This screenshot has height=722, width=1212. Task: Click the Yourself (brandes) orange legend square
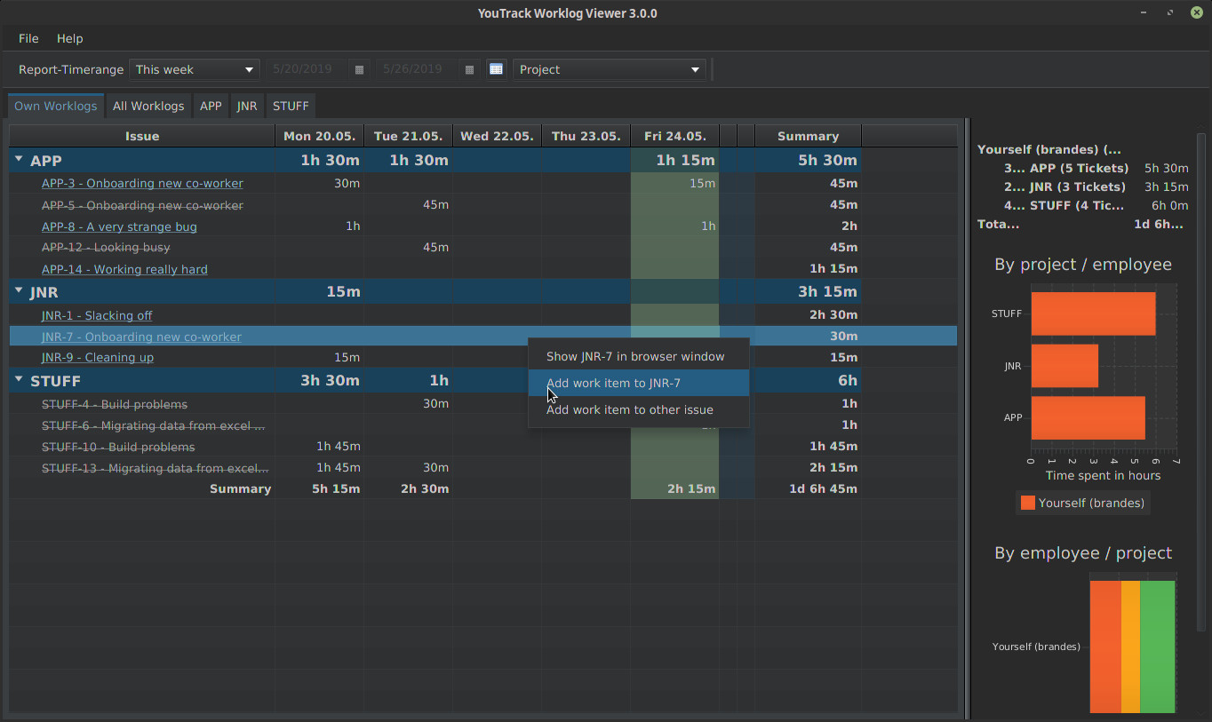(x=1028, y=503)
